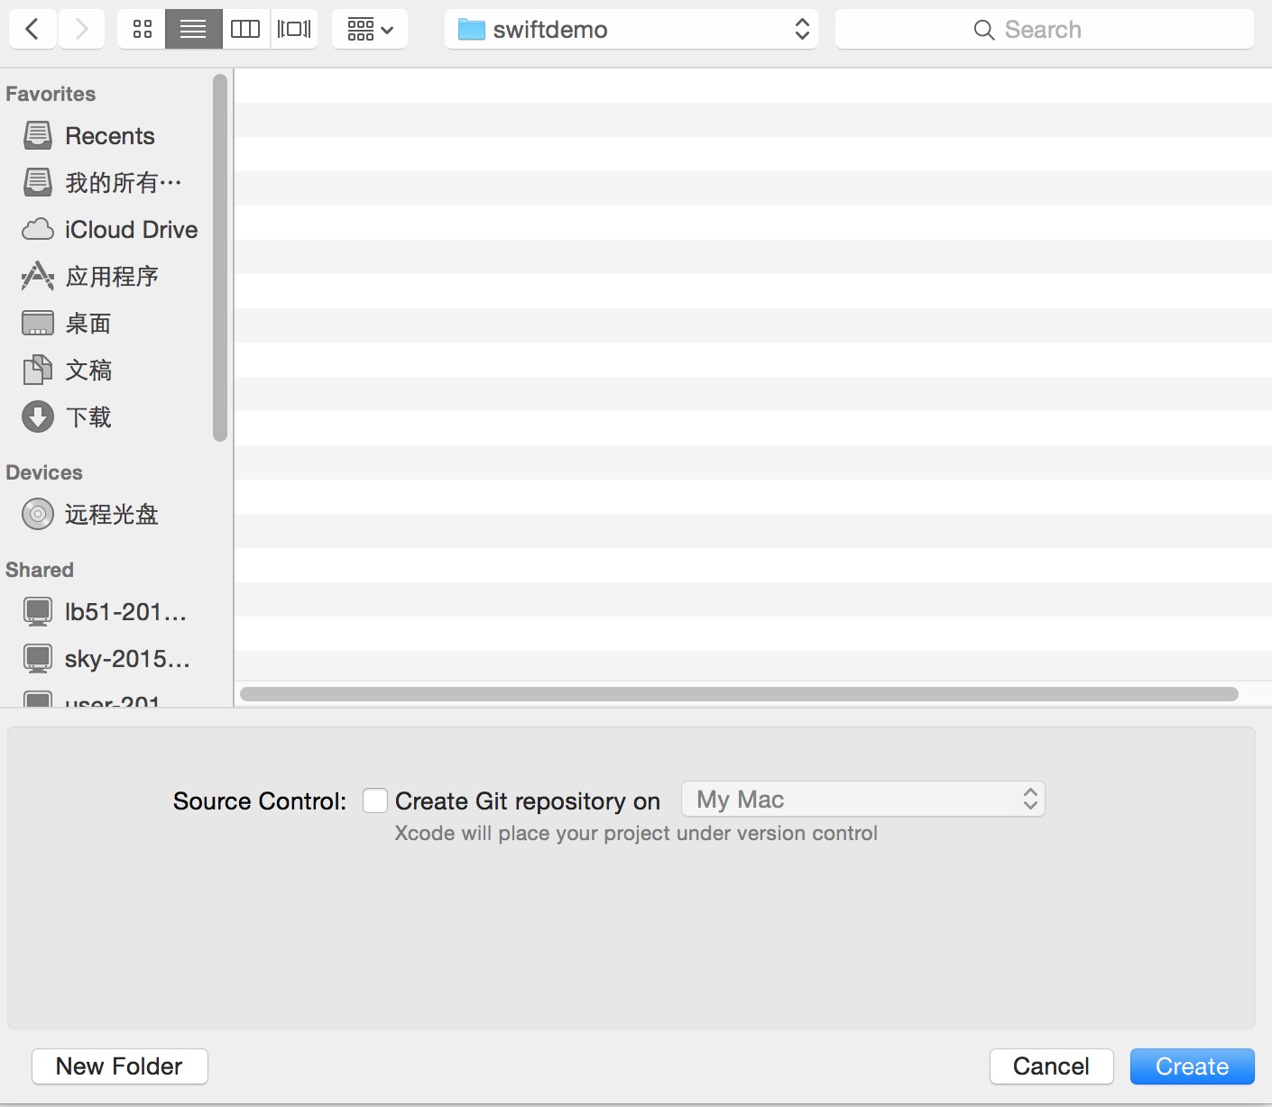The height and width of the screenshot is (1107, 1272).
Task: Open the swiftdemo location dropdown
Action: pos(631,28)
